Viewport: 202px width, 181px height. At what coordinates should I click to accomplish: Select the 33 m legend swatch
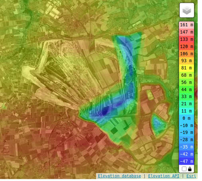point(186,96)
